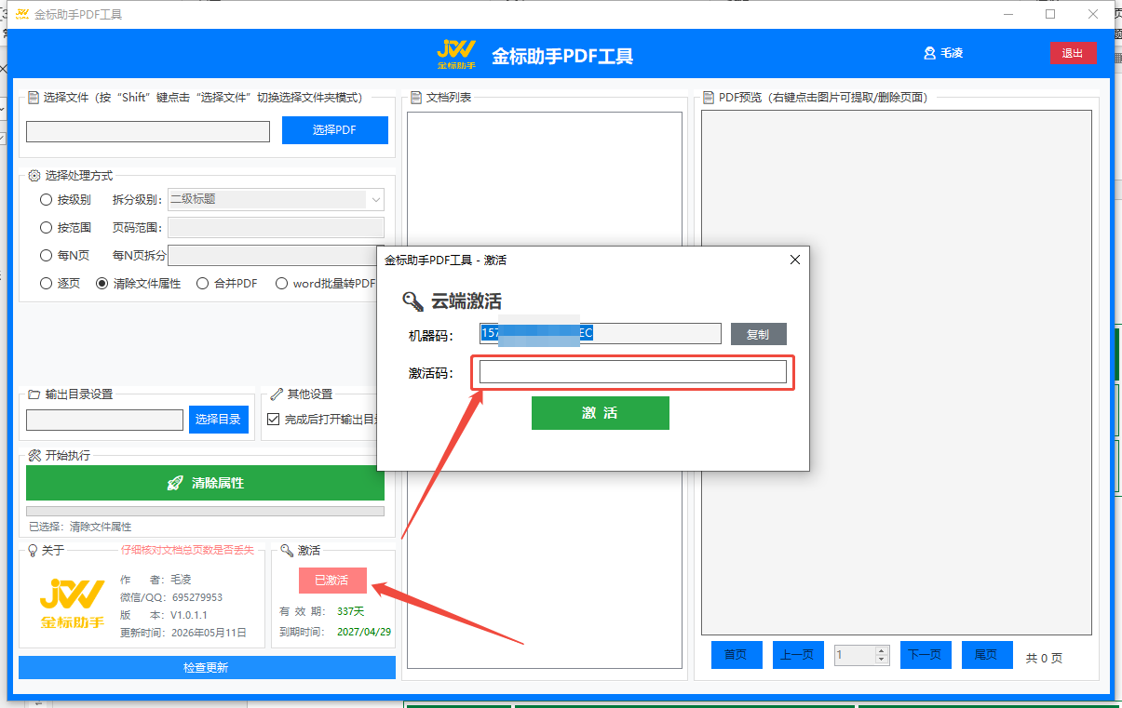Click the version text V1.0.1.1

[188, 615]
